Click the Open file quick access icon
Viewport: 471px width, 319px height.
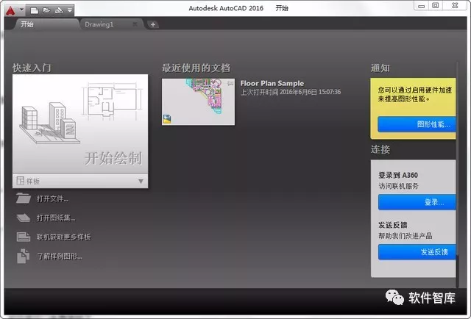[x=46, y=10]
